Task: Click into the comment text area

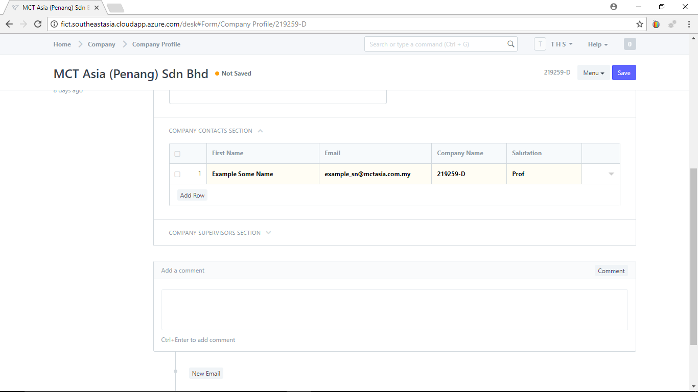Action: pos(394,310)
